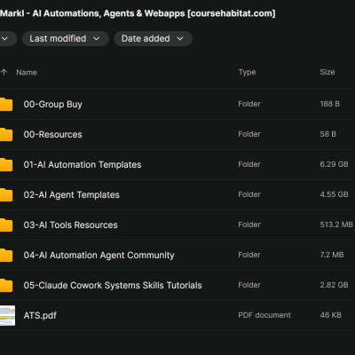Click the 513.2 MB size value
The image size is (355, 355).
click(336, 225)
